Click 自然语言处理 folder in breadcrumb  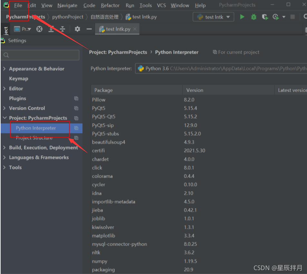tap(104, 17)
